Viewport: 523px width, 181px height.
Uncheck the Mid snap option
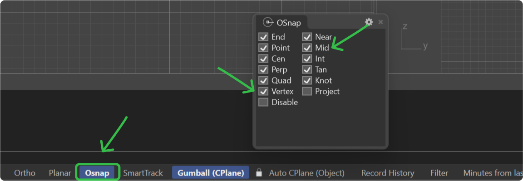(307, 48)
